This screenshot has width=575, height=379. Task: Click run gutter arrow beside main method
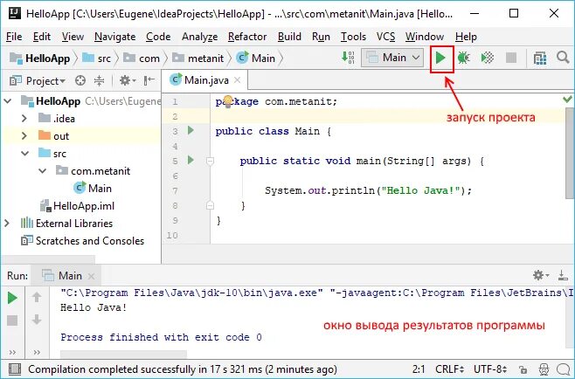(191, 160)
